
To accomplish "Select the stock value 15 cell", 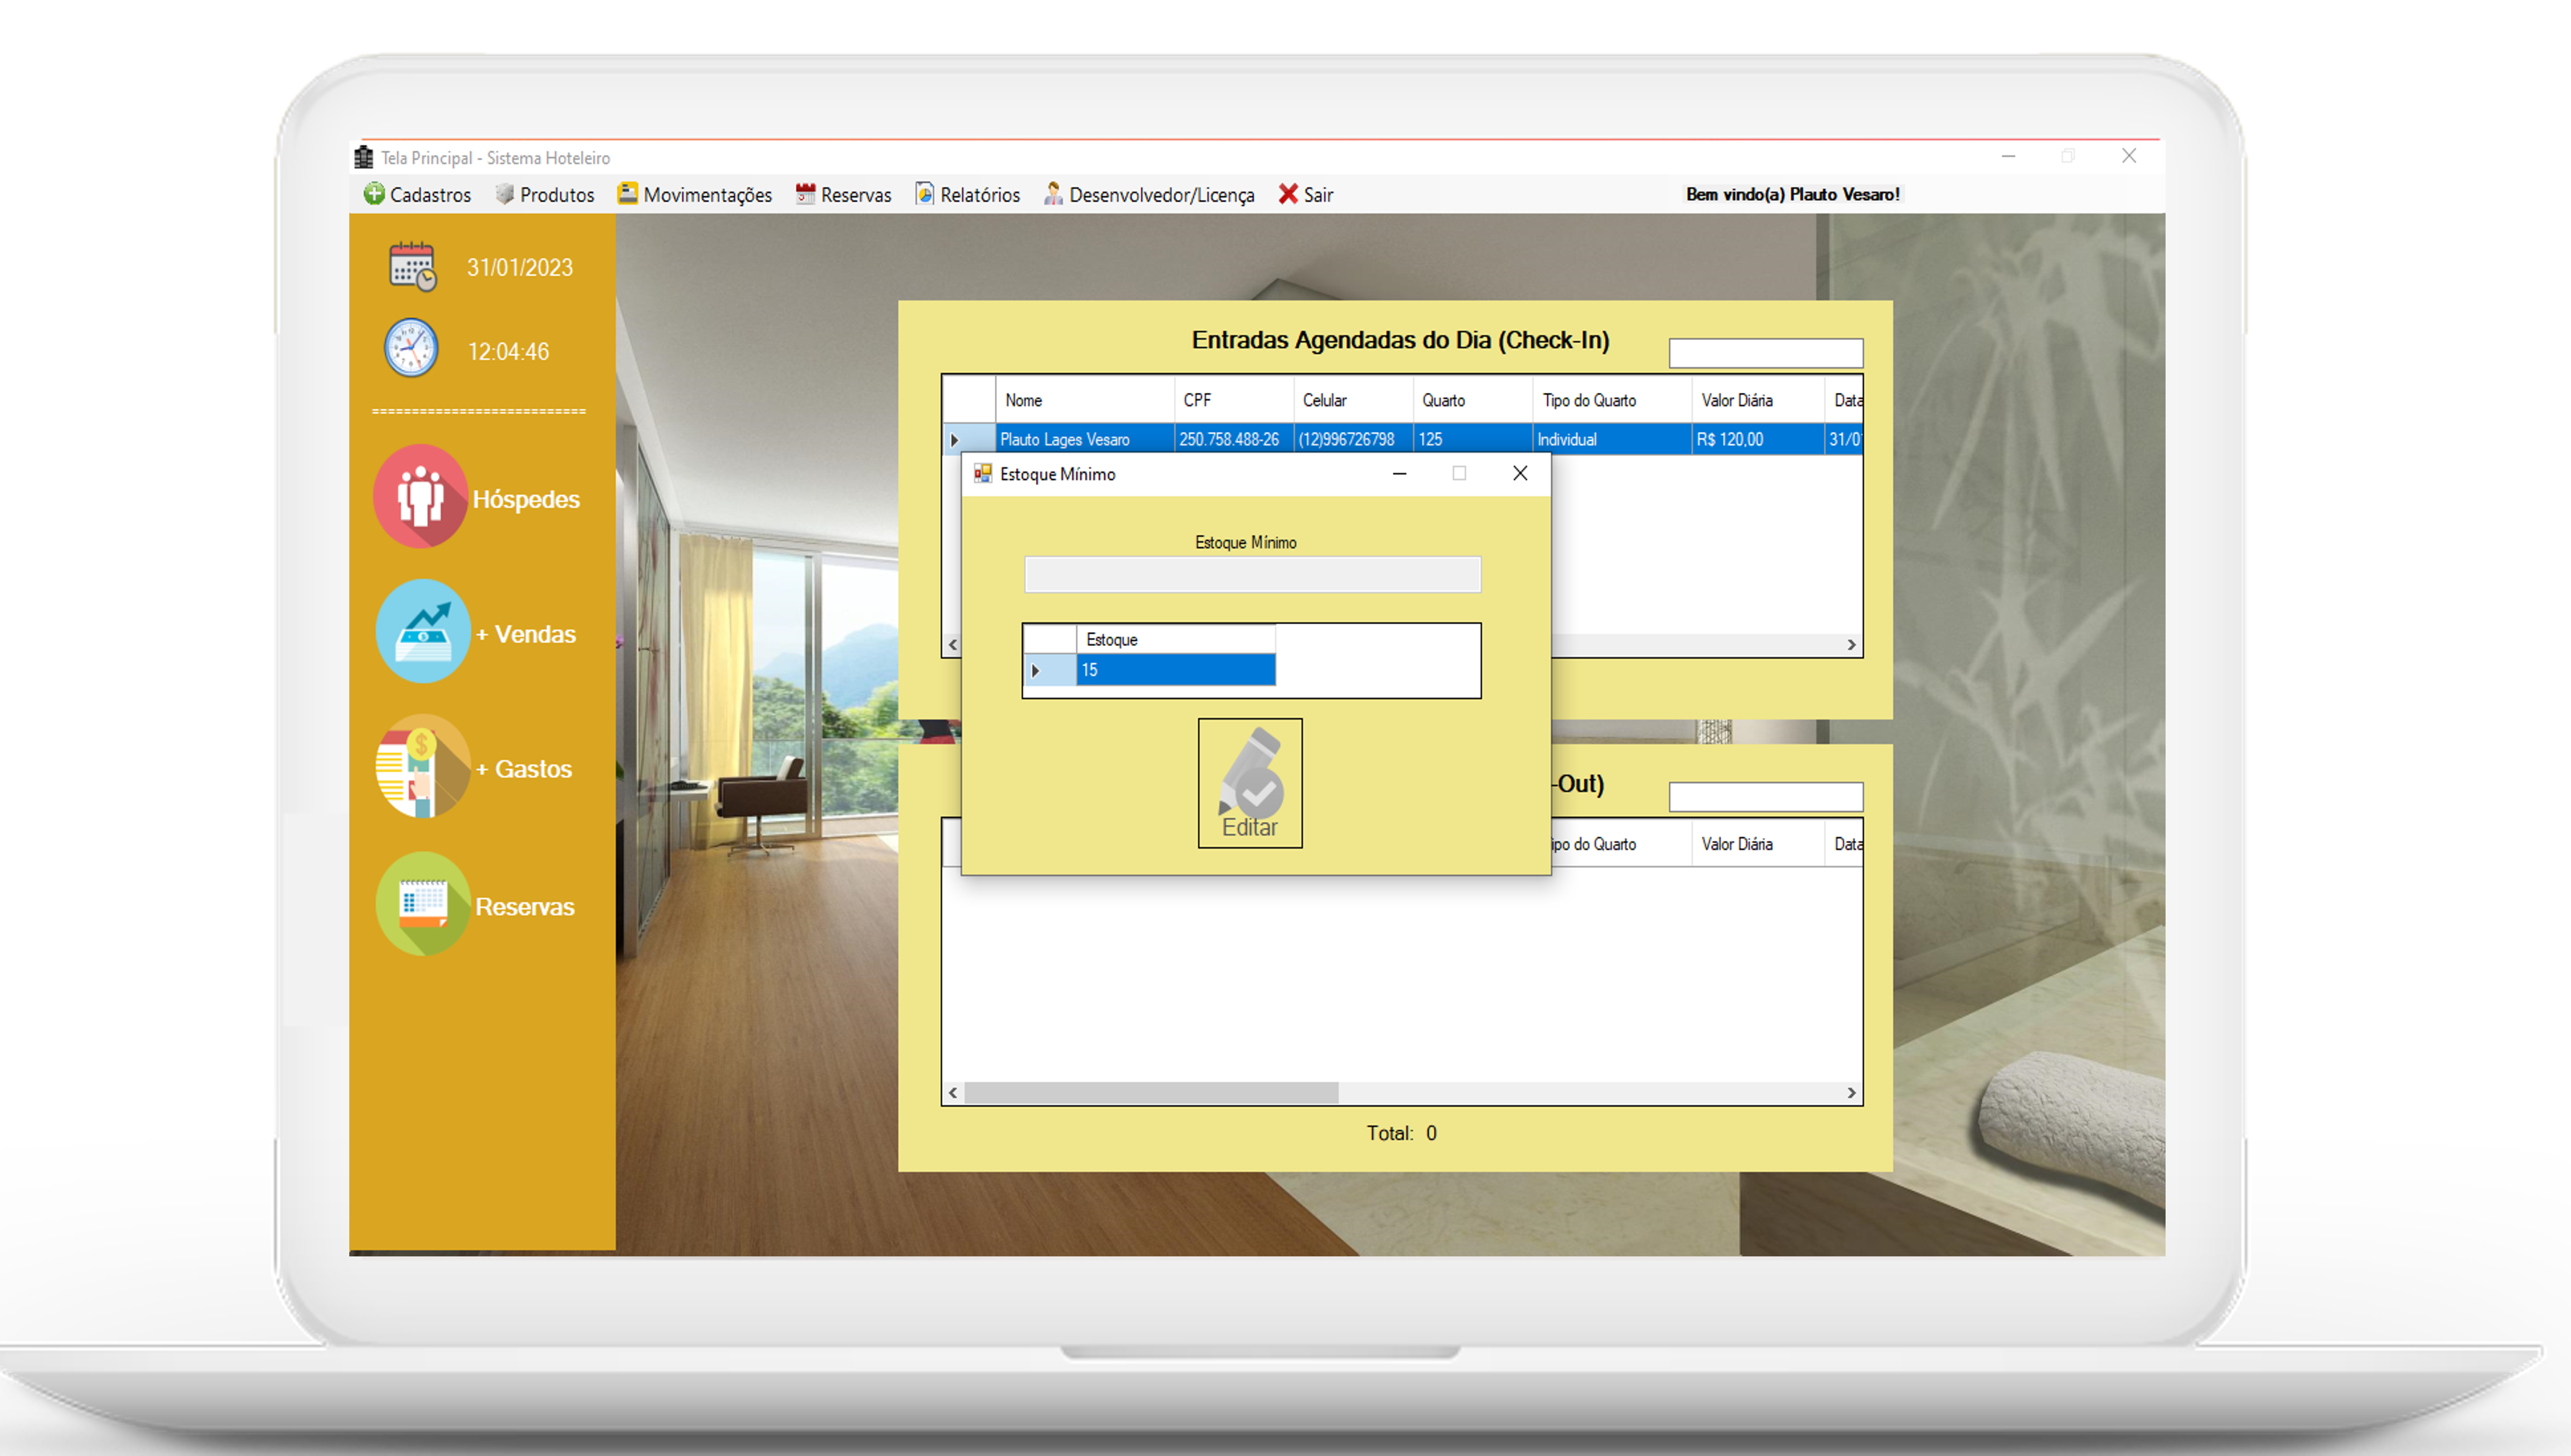I will point(1175,670).
